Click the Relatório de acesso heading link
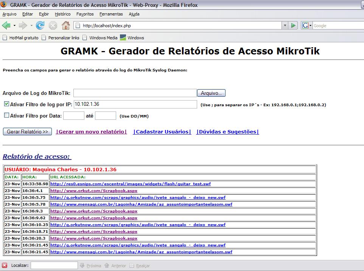Screen dimensions: 364x271 (37, 156)
